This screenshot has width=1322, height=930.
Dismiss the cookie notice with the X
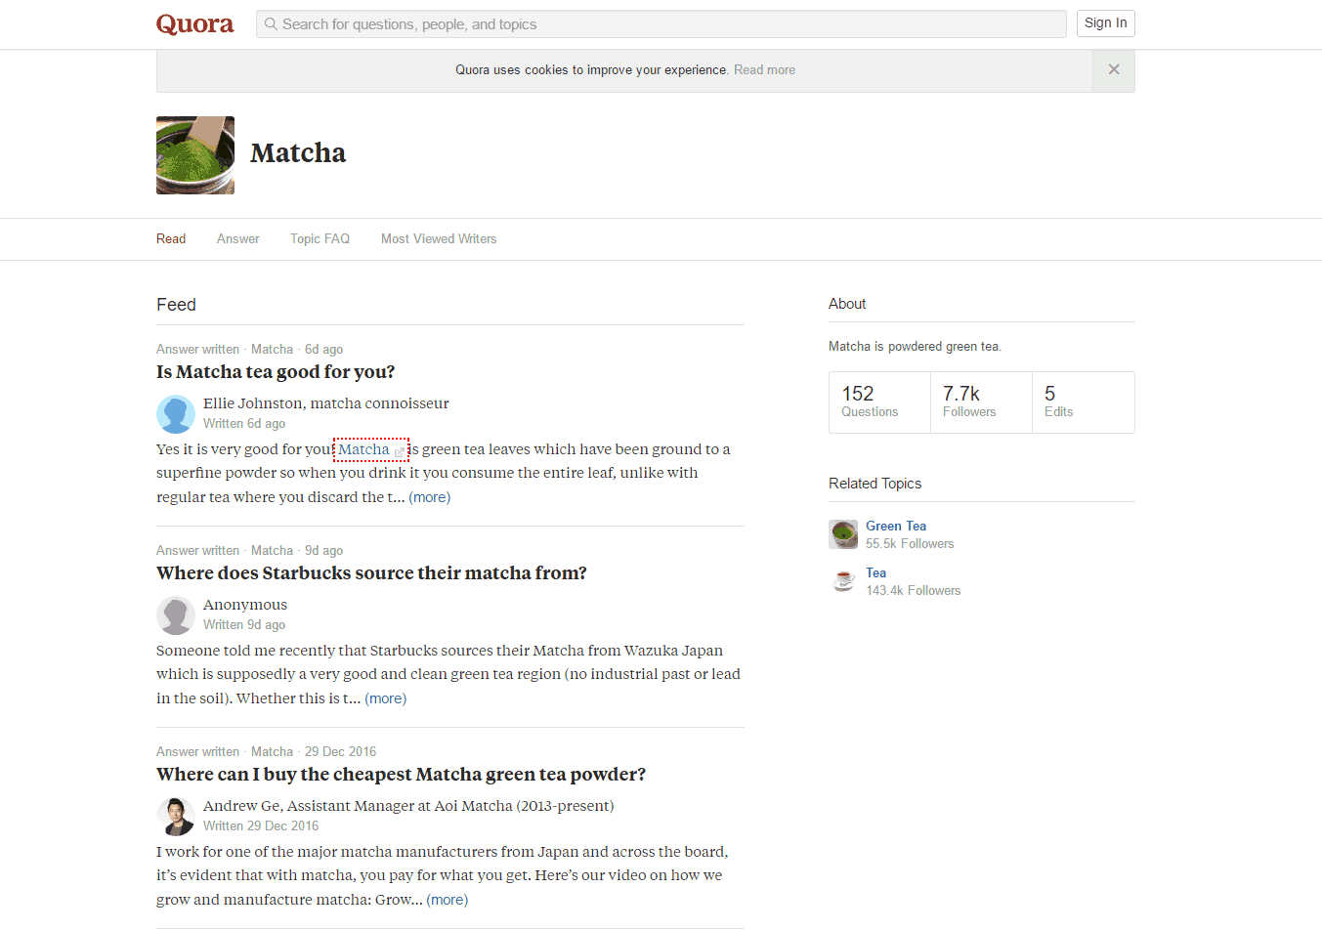(1114, 70)
